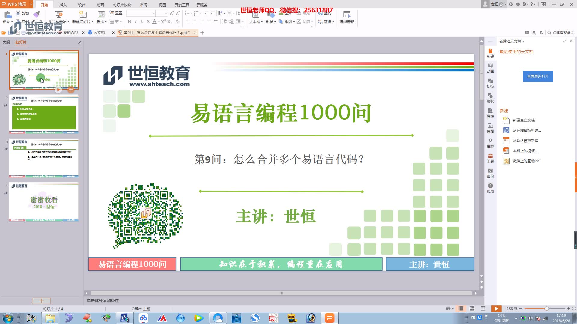This screenshot has height=324, width=577.
Task: Adjust the zoom slider at bottom right
Action: point(546,308)
